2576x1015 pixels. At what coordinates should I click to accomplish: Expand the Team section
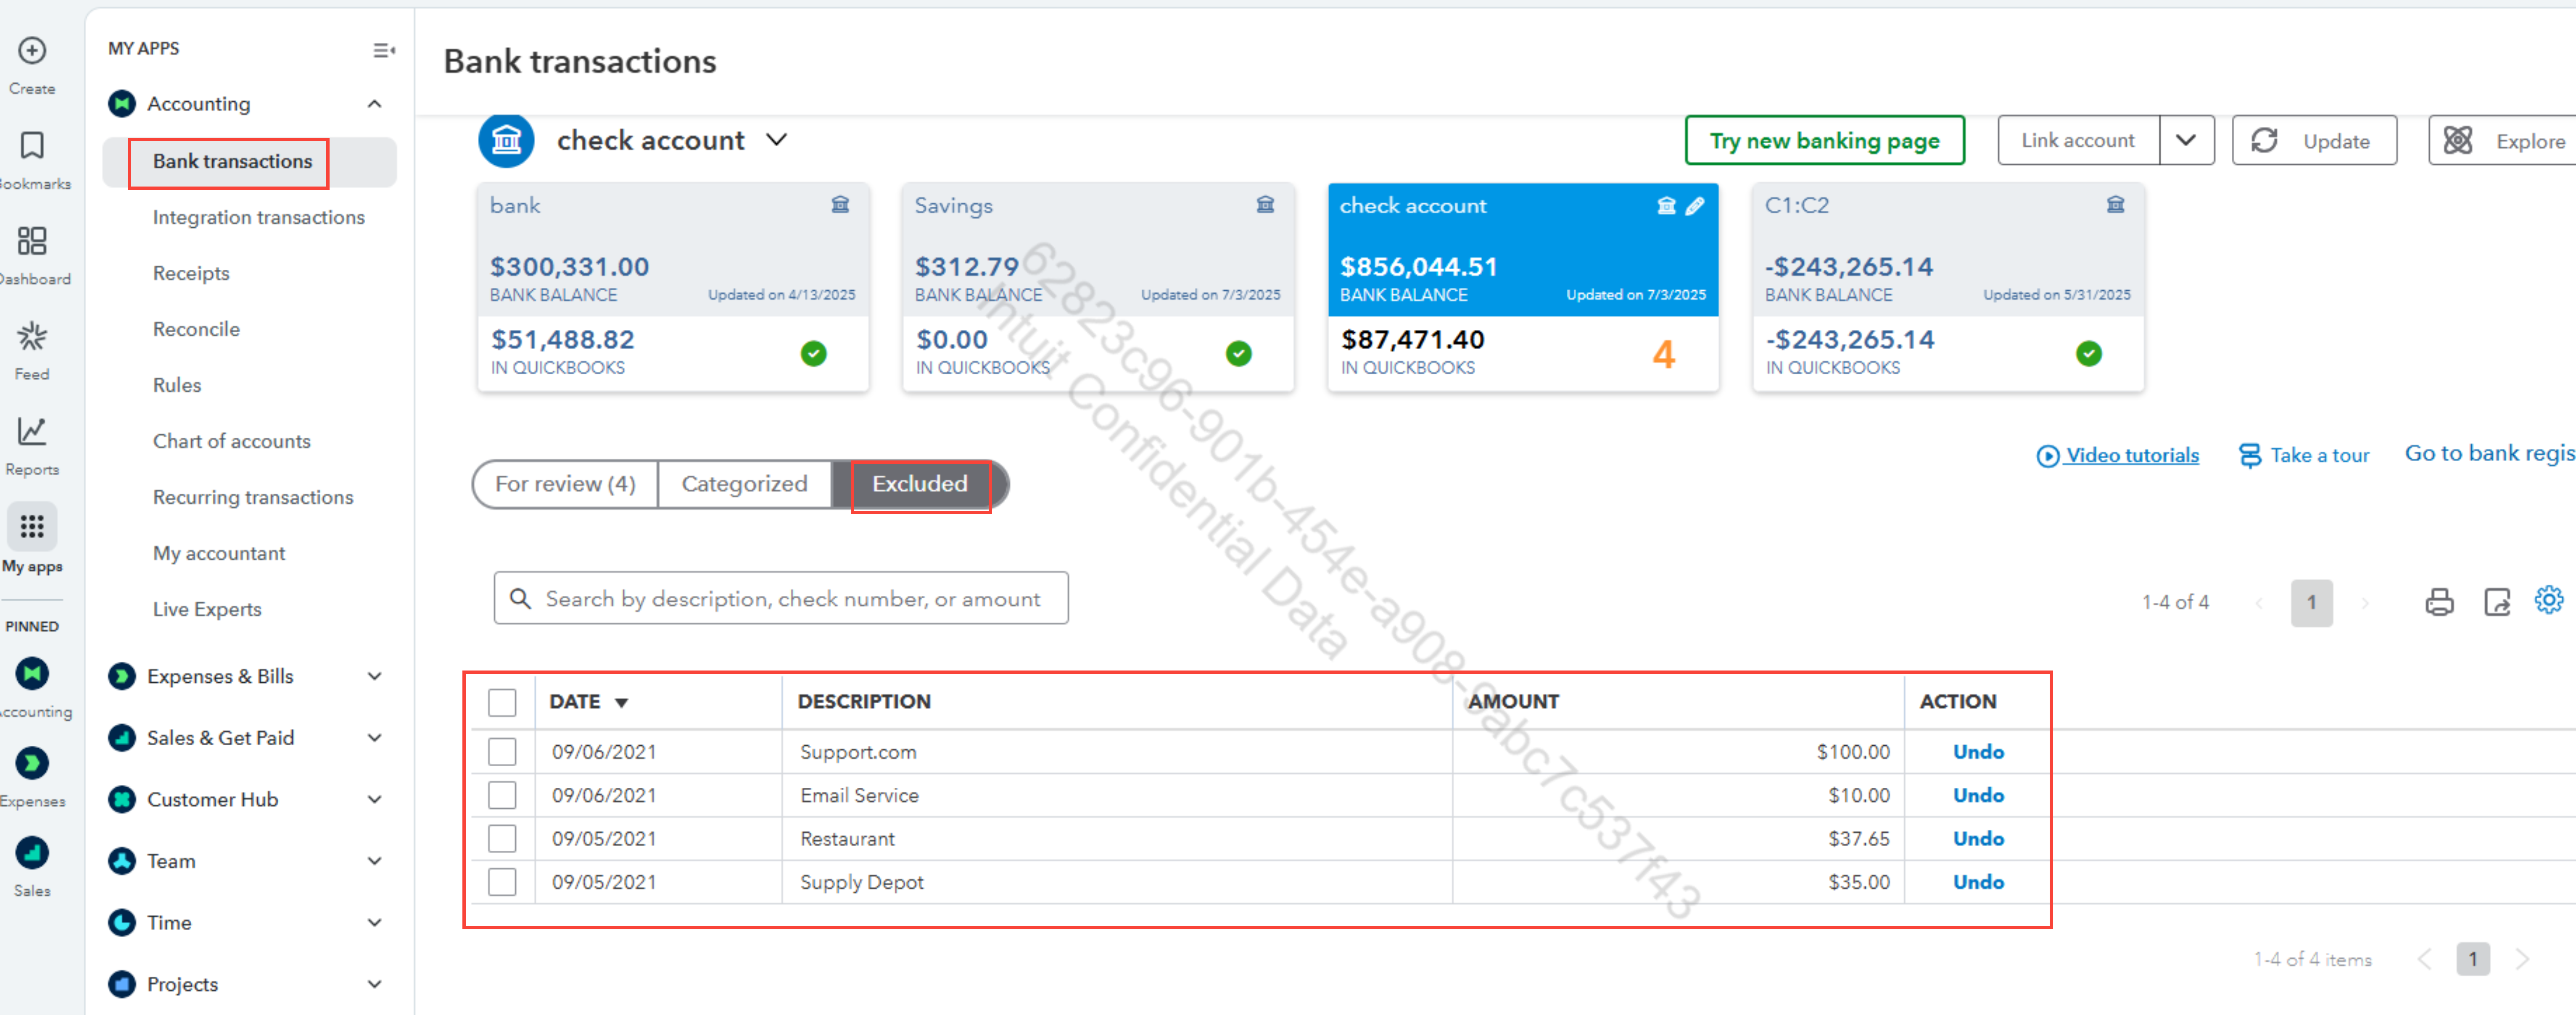tap(375, 861)
